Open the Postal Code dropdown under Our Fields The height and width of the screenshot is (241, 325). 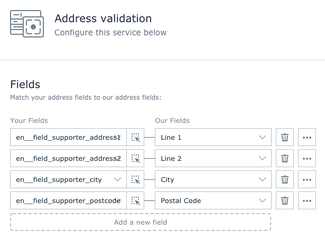(x=213, y=201)
